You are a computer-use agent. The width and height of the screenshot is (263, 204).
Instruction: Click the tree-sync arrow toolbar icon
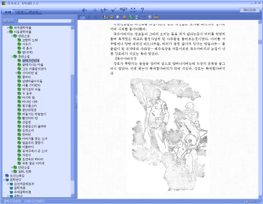[104, 10]
